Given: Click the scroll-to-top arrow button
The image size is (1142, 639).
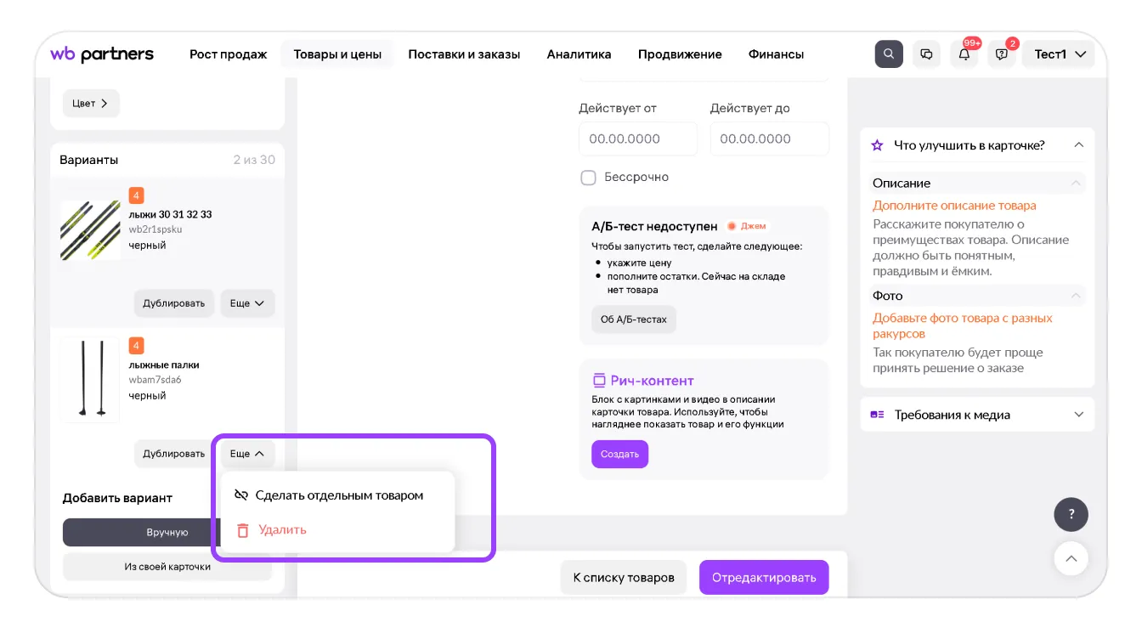Looking at the screenshot, I should pyautogui.click(x=1071, y=558).
